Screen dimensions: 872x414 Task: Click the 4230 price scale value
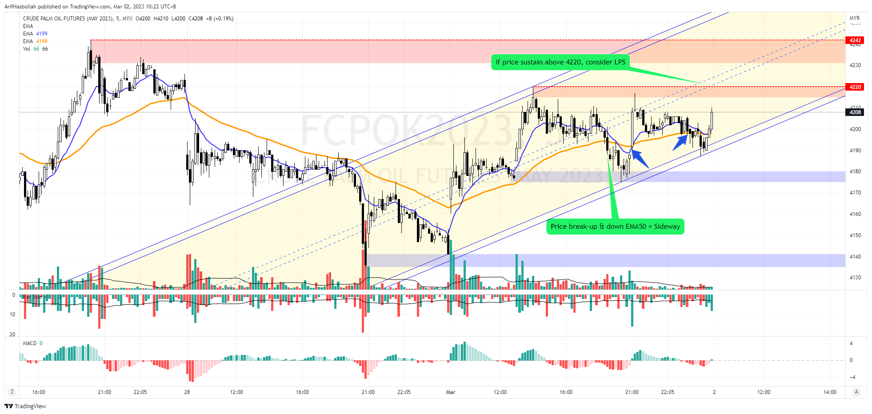coord(855,65)
